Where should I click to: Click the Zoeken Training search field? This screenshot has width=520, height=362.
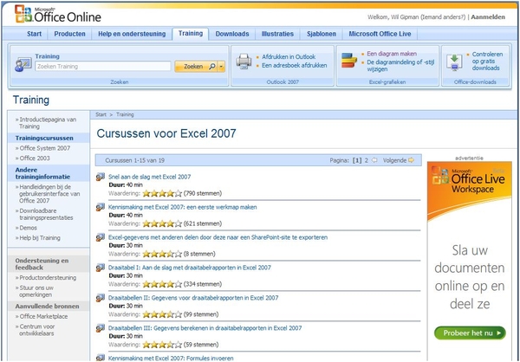[103, 67]
